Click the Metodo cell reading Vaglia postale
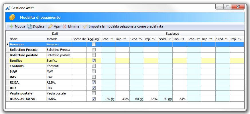This screenshot has height=114, width=250. pyautogui.click(x=59, y=93)
